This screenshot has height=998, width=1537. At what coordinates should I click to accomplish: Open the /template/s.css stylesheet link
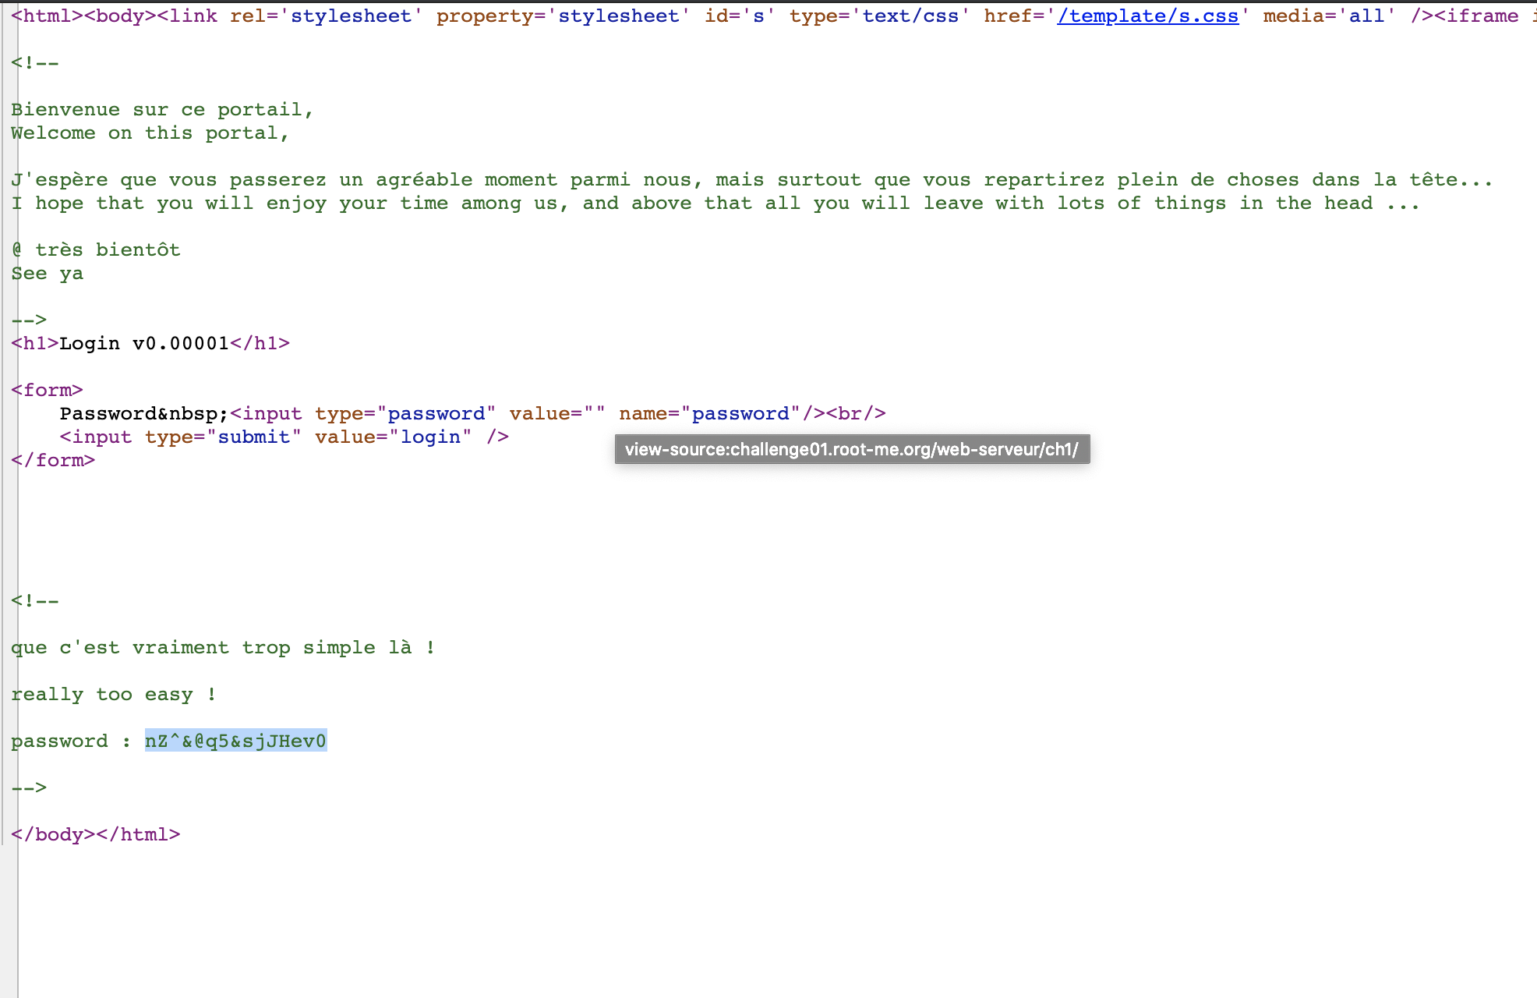click(1147, 16)
